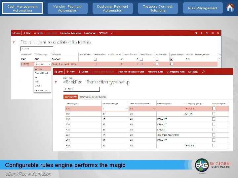Toggle Do Not Import for row 140

(214, 114)
